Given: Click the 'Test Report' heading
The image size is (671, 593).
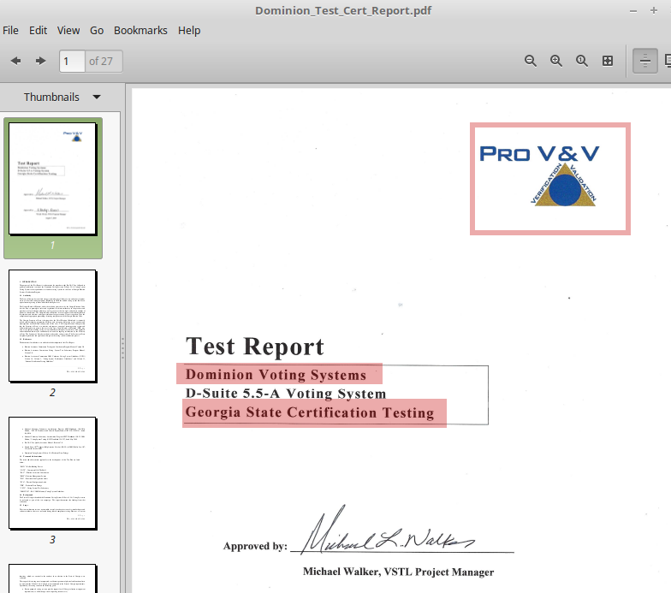Looking at the screenshot, I should click(x=255, y=346).
